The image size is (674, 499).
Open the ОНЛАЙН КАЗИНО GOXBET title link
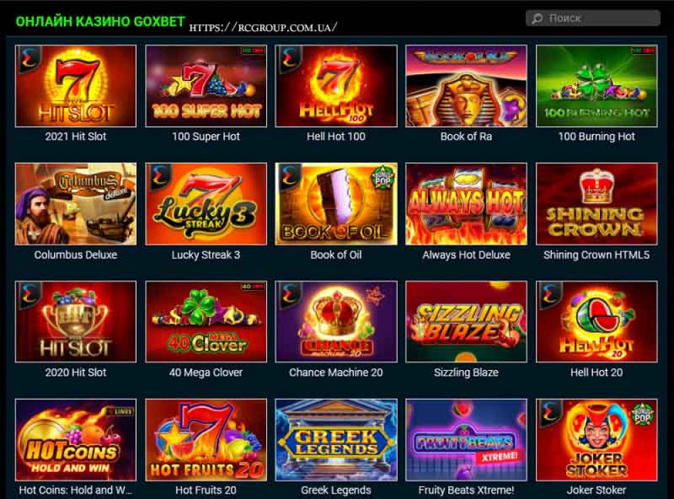point(100,22)
